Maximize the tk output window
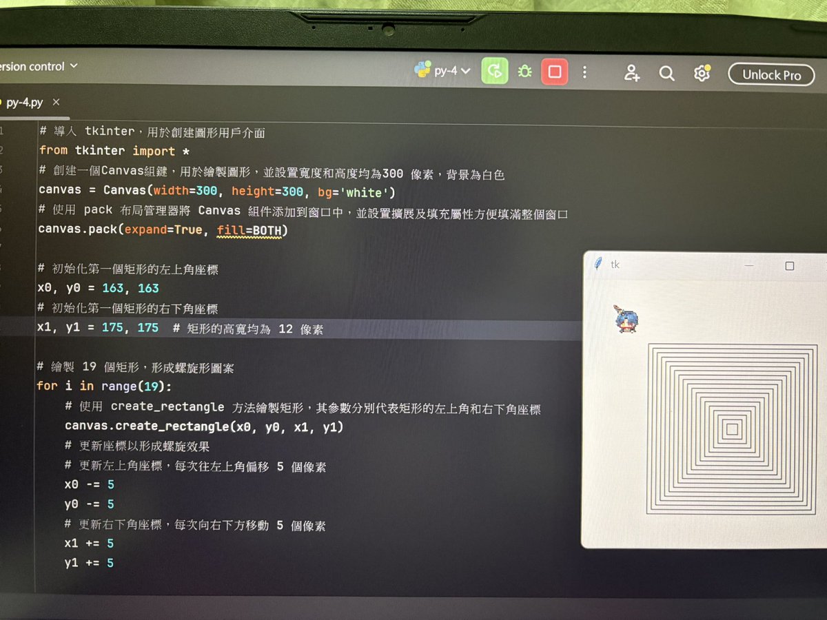Screen dimensions: 827x620 (x=790, y=265)
